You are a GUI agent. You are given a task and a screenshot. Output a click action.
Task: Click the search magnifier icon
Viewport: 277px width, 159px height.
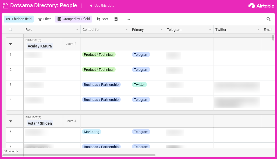click(x=268, y=19)
